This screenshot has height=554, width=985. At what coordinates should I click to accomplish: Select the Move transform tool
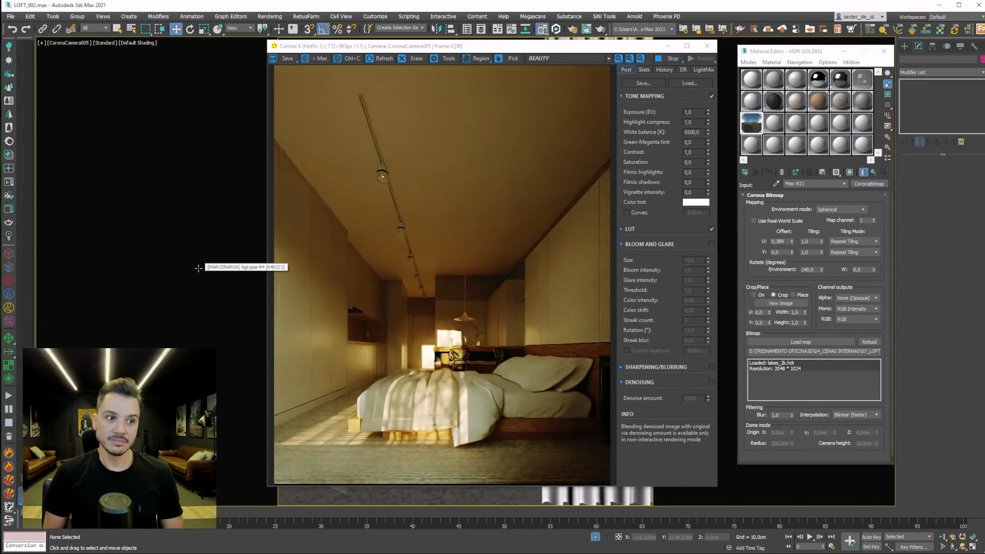176,29
